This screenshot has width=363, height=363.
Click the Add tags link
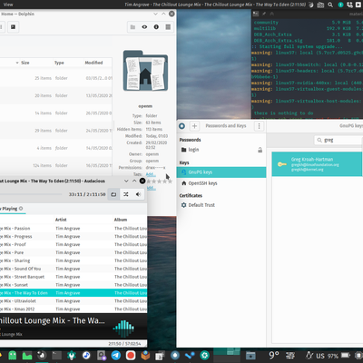click(x=151, y=174)
